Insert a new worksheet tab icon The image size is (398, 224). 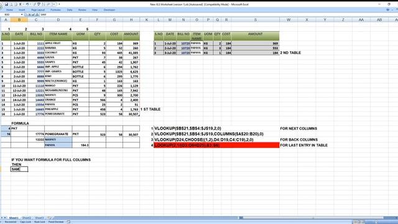click(50, 218)
